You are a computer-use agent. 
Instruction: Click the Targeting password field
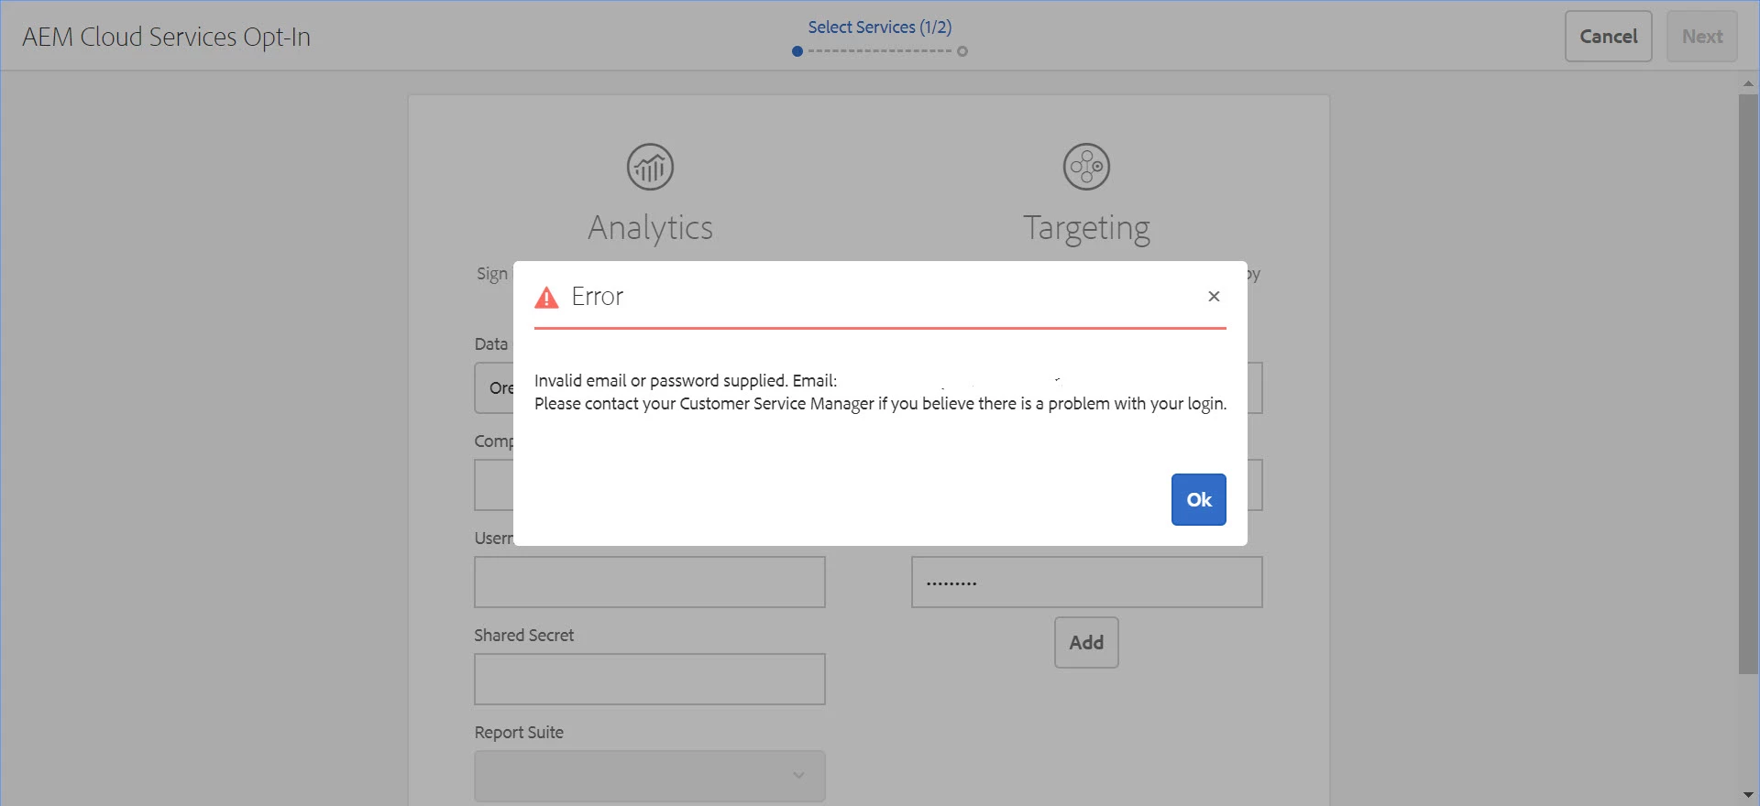coord(1086,582)
